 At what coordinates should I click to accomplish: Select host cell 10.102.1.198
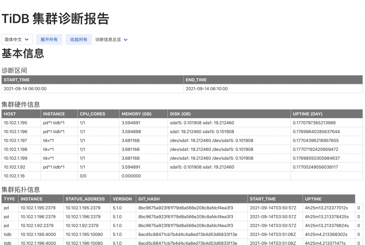(x=21, y=149)
